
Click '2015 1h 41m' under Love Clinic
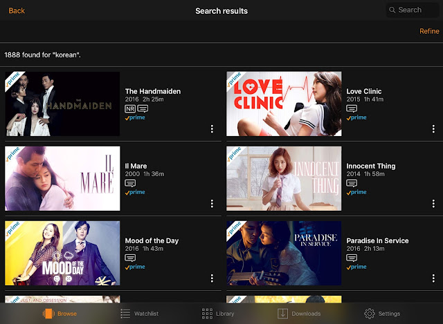[x=365, y=99]
